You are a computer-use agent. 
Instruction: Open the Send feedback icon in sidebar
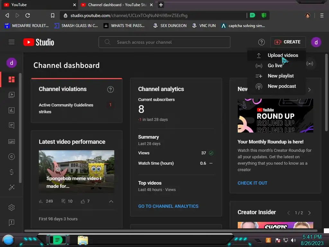pos(12,223)
